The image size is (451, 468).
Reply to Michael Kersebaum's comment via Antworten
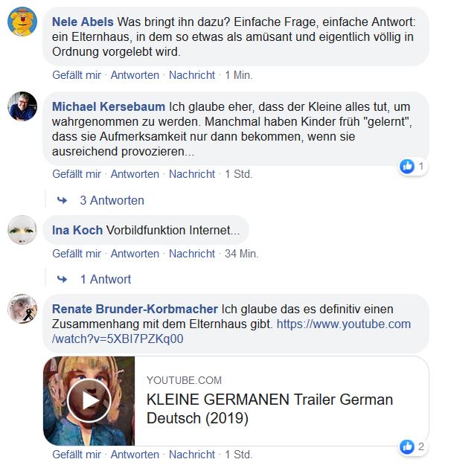pos(135,174)
